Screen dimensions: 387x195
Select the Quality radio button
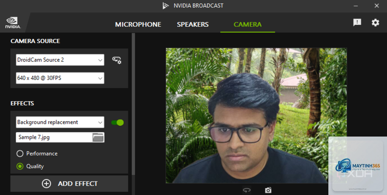pyautogui.click(x=20, y=166)
